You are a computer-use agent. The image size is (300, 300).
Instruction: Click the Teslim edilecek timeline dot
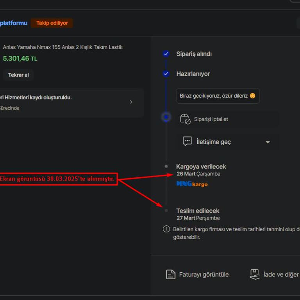[x=166, y=211]
